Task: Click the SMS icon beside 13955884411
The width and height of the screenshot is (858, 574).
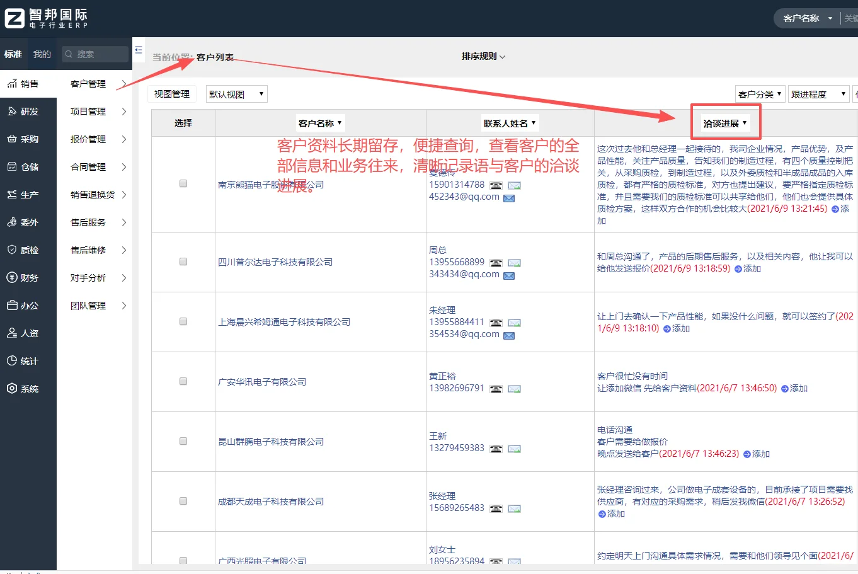Action: pos(515,323)
